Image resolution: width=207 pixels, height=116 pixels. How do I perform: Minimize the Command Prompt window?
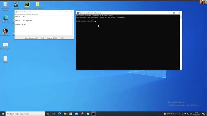coord(169,13)
